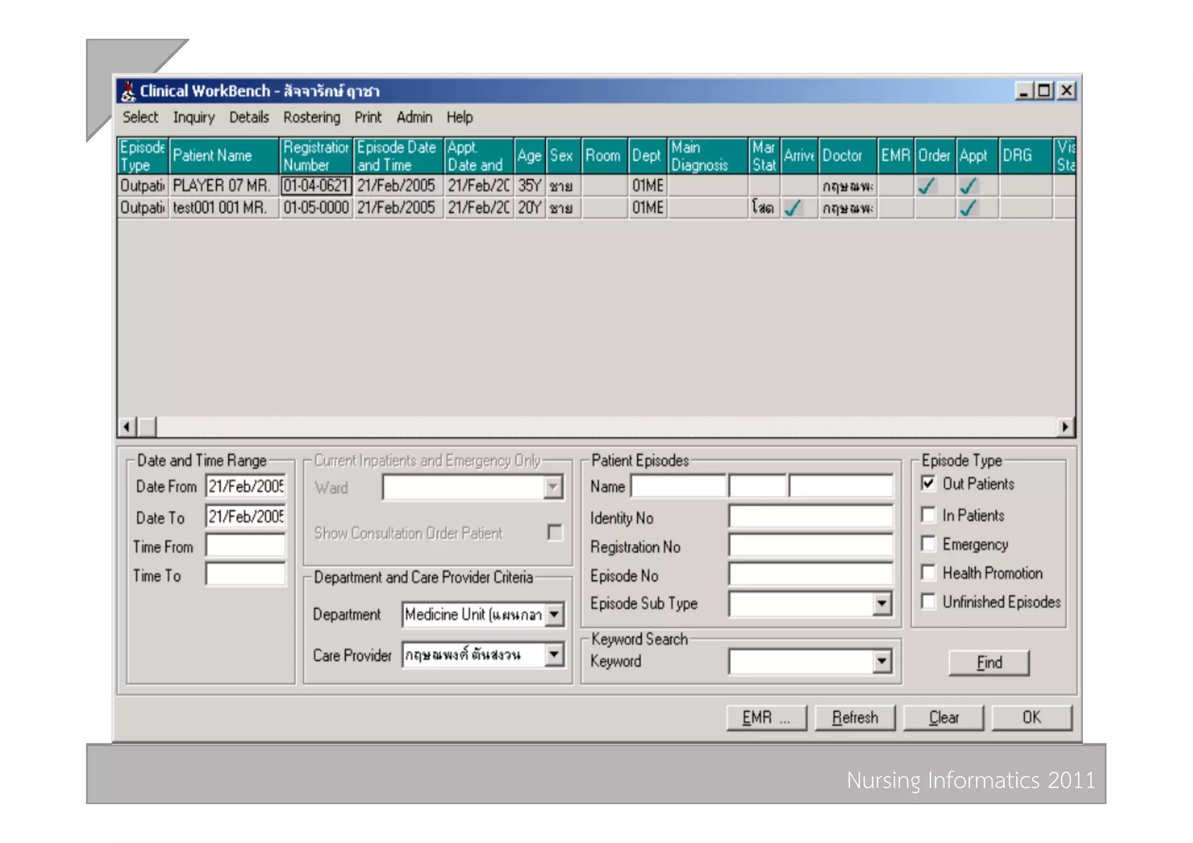Click Arrive checkmark in test001 row
The image size is (1193, 843).
pyautogui.click(x=792, y=208)
